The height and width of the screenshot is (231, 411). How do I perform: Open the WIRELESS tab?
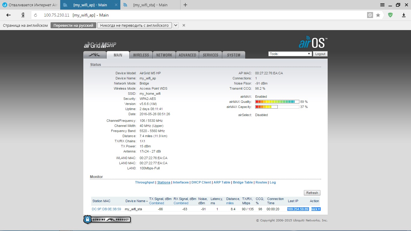[141, 55]
